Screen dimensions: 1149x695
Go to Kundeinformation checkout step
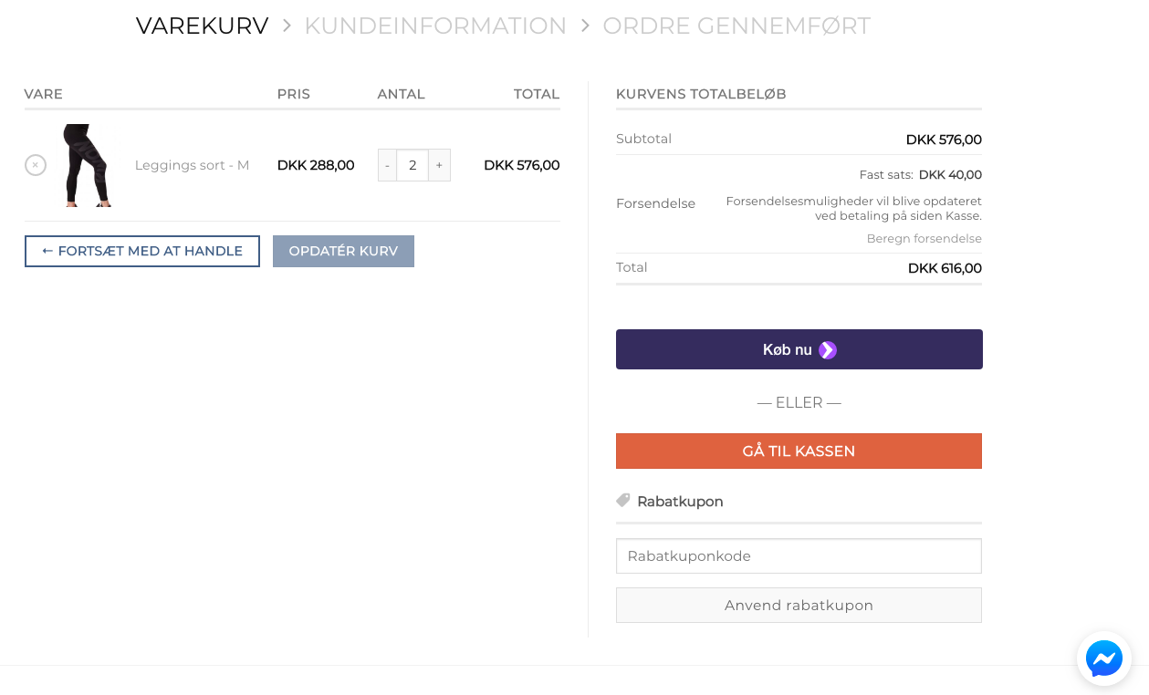pos(435,26)
